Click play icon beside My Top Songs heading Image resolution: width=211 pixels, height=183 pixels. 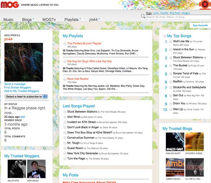pos(164,36)
